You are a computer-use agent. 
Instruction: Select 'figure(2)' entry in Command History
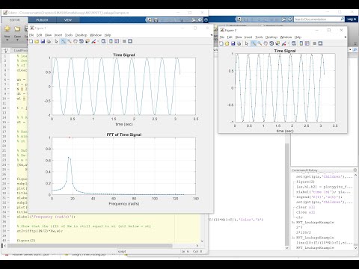306,182
